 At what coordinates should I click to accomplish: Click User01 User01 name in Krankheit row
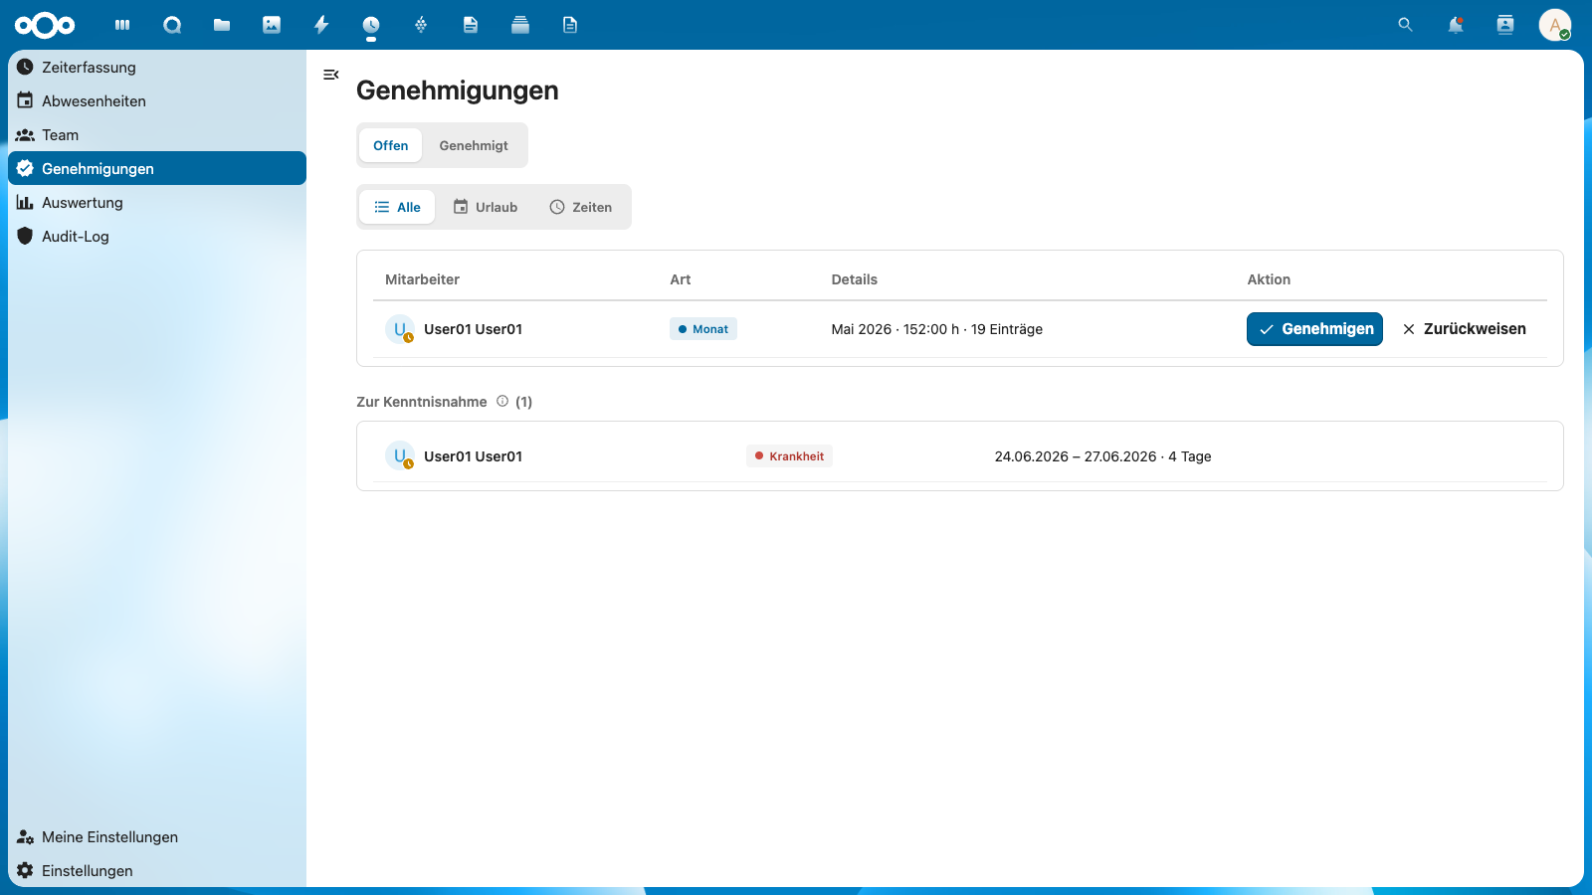click(474, 456)
